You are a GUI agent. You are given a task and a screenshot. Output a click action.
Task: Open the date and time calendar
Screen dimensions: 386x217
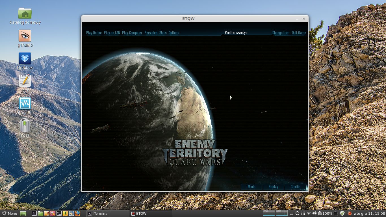click(x=369, y=213)
